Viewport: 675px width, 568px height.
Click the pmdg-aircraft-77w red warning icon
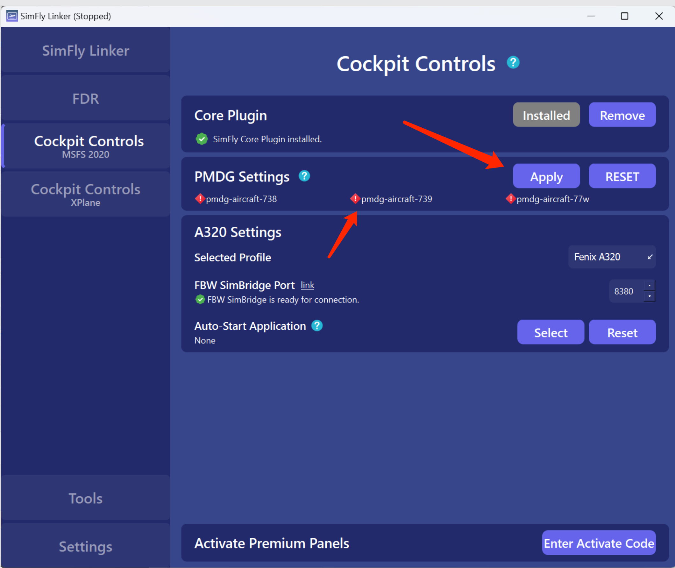pyautogui.click(x=510, y=199)
